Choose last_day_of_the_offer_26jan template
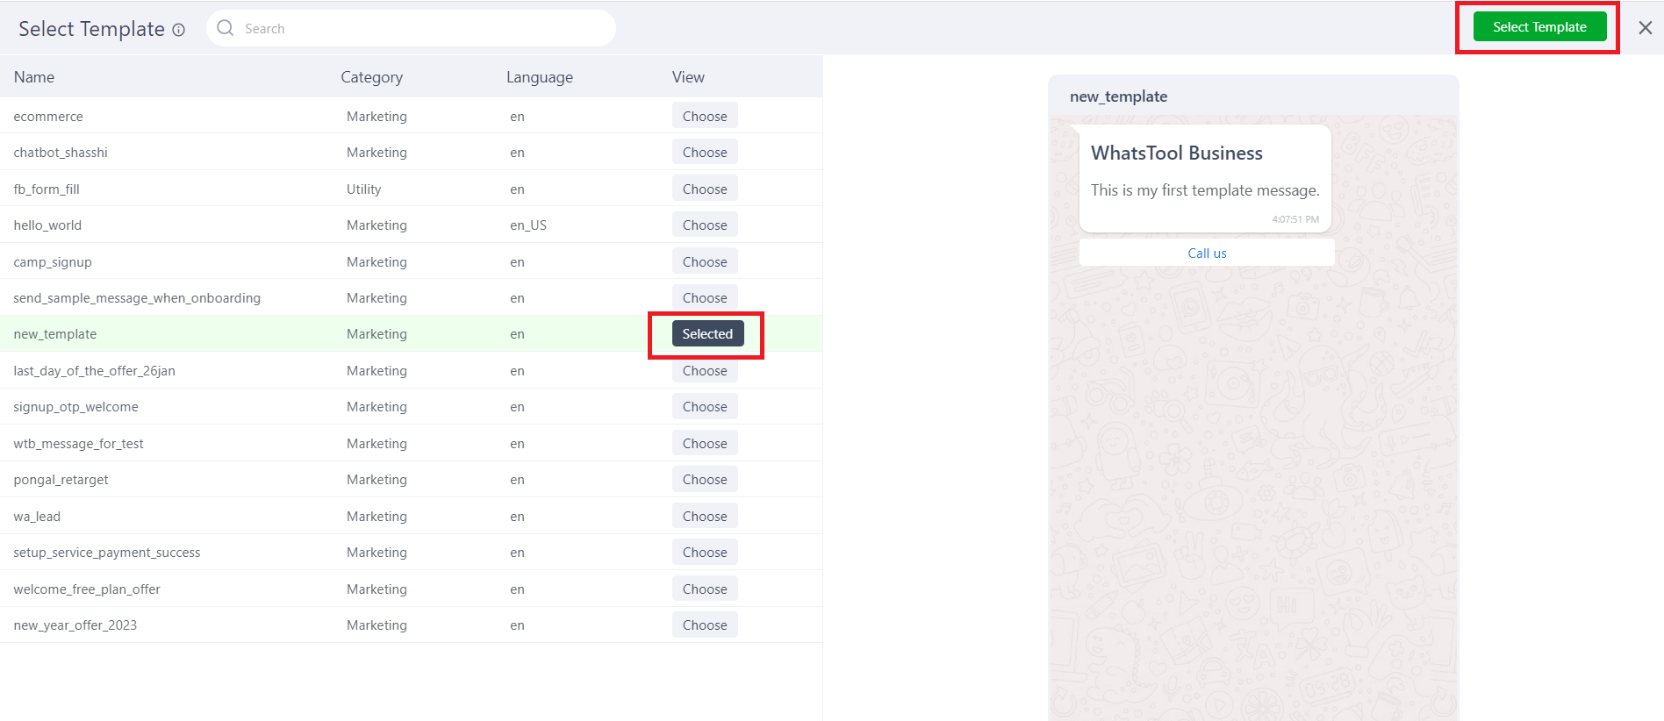This screenshot has width=1664, height=721. point(705,370)
